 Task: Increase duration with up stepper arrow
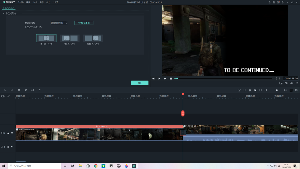(67, 22)
